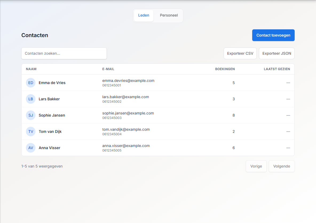316x223 pixels.
Task: Click the AV avatar for Anna Visser
Action: coord(31,148)
